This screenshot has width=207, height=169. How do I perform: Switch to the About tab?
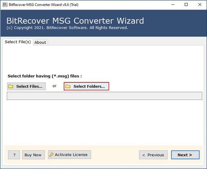tap(40, 42)
